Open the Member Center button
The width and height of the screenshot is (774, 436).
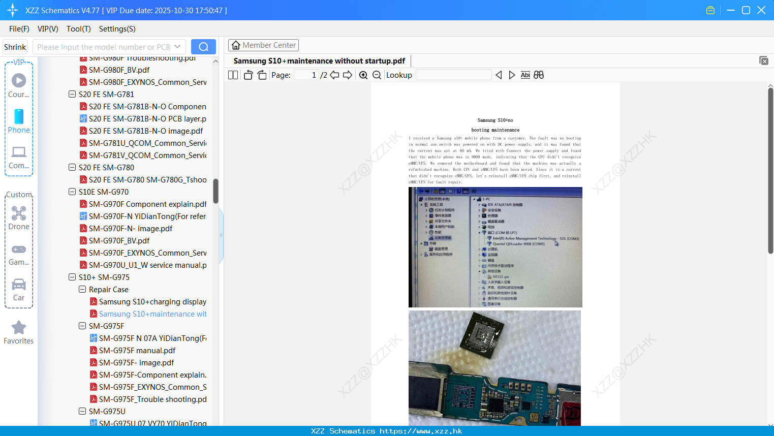pos(263,45)
